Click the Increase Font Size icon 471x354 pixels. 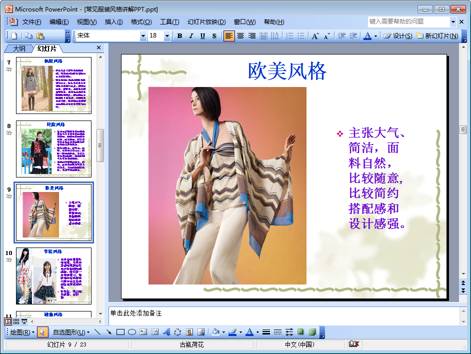coord(315,36)
